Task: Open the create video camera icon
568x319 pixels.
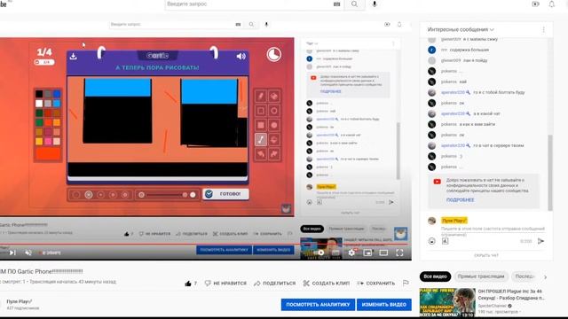Action: [x=535, y=4]
